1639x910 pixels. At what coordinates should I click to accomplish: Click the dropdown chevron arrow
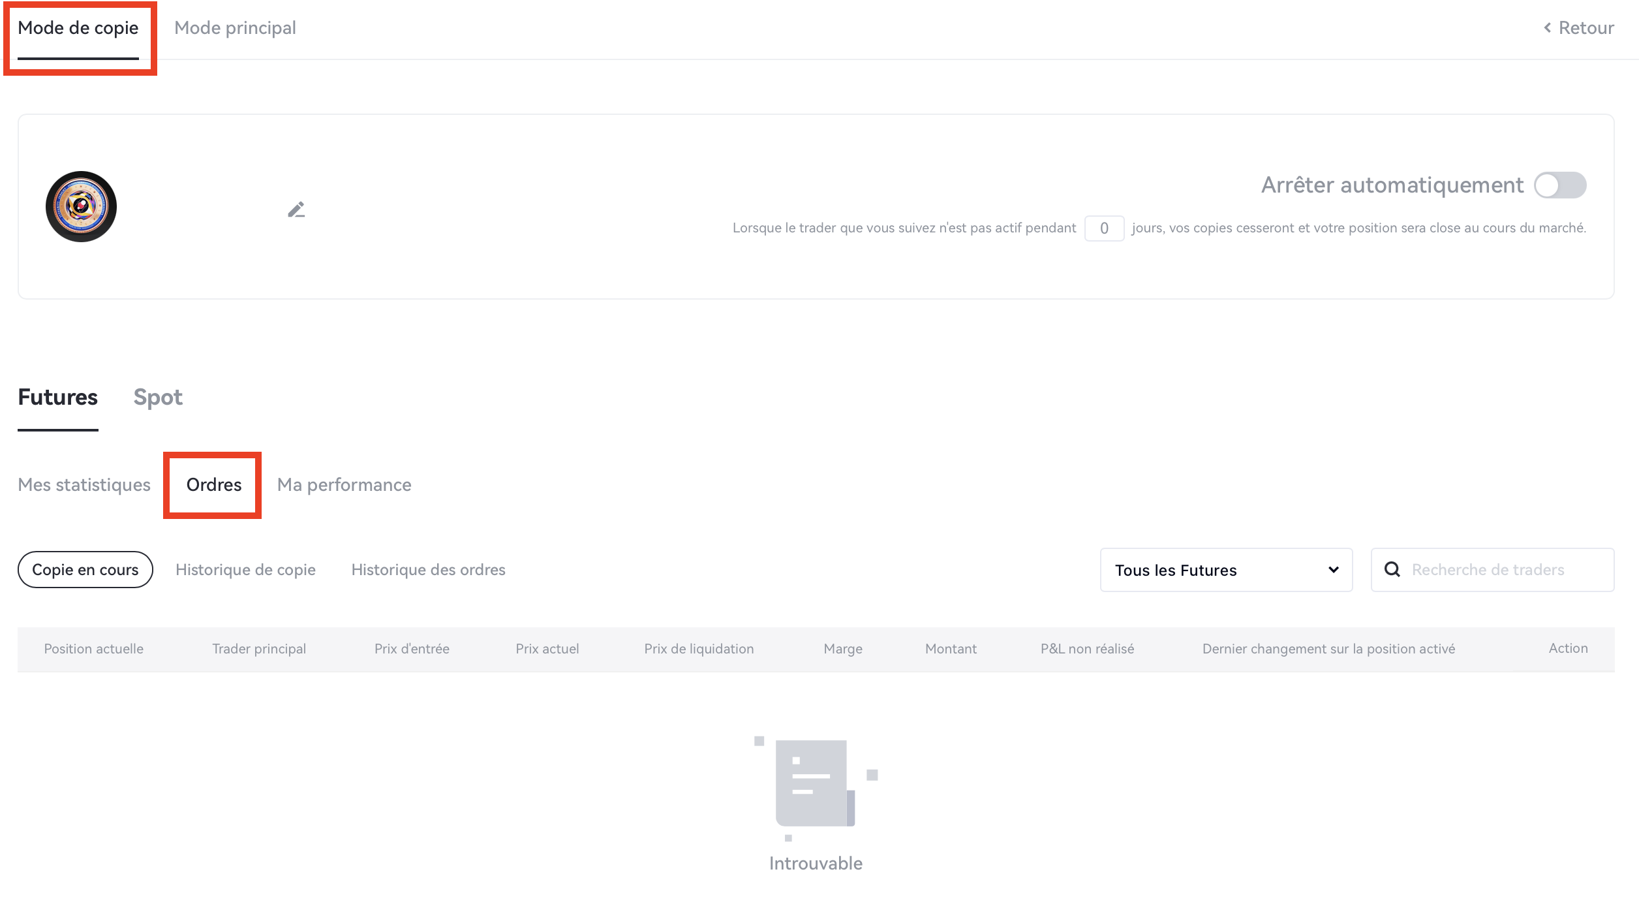(1333, 569)
